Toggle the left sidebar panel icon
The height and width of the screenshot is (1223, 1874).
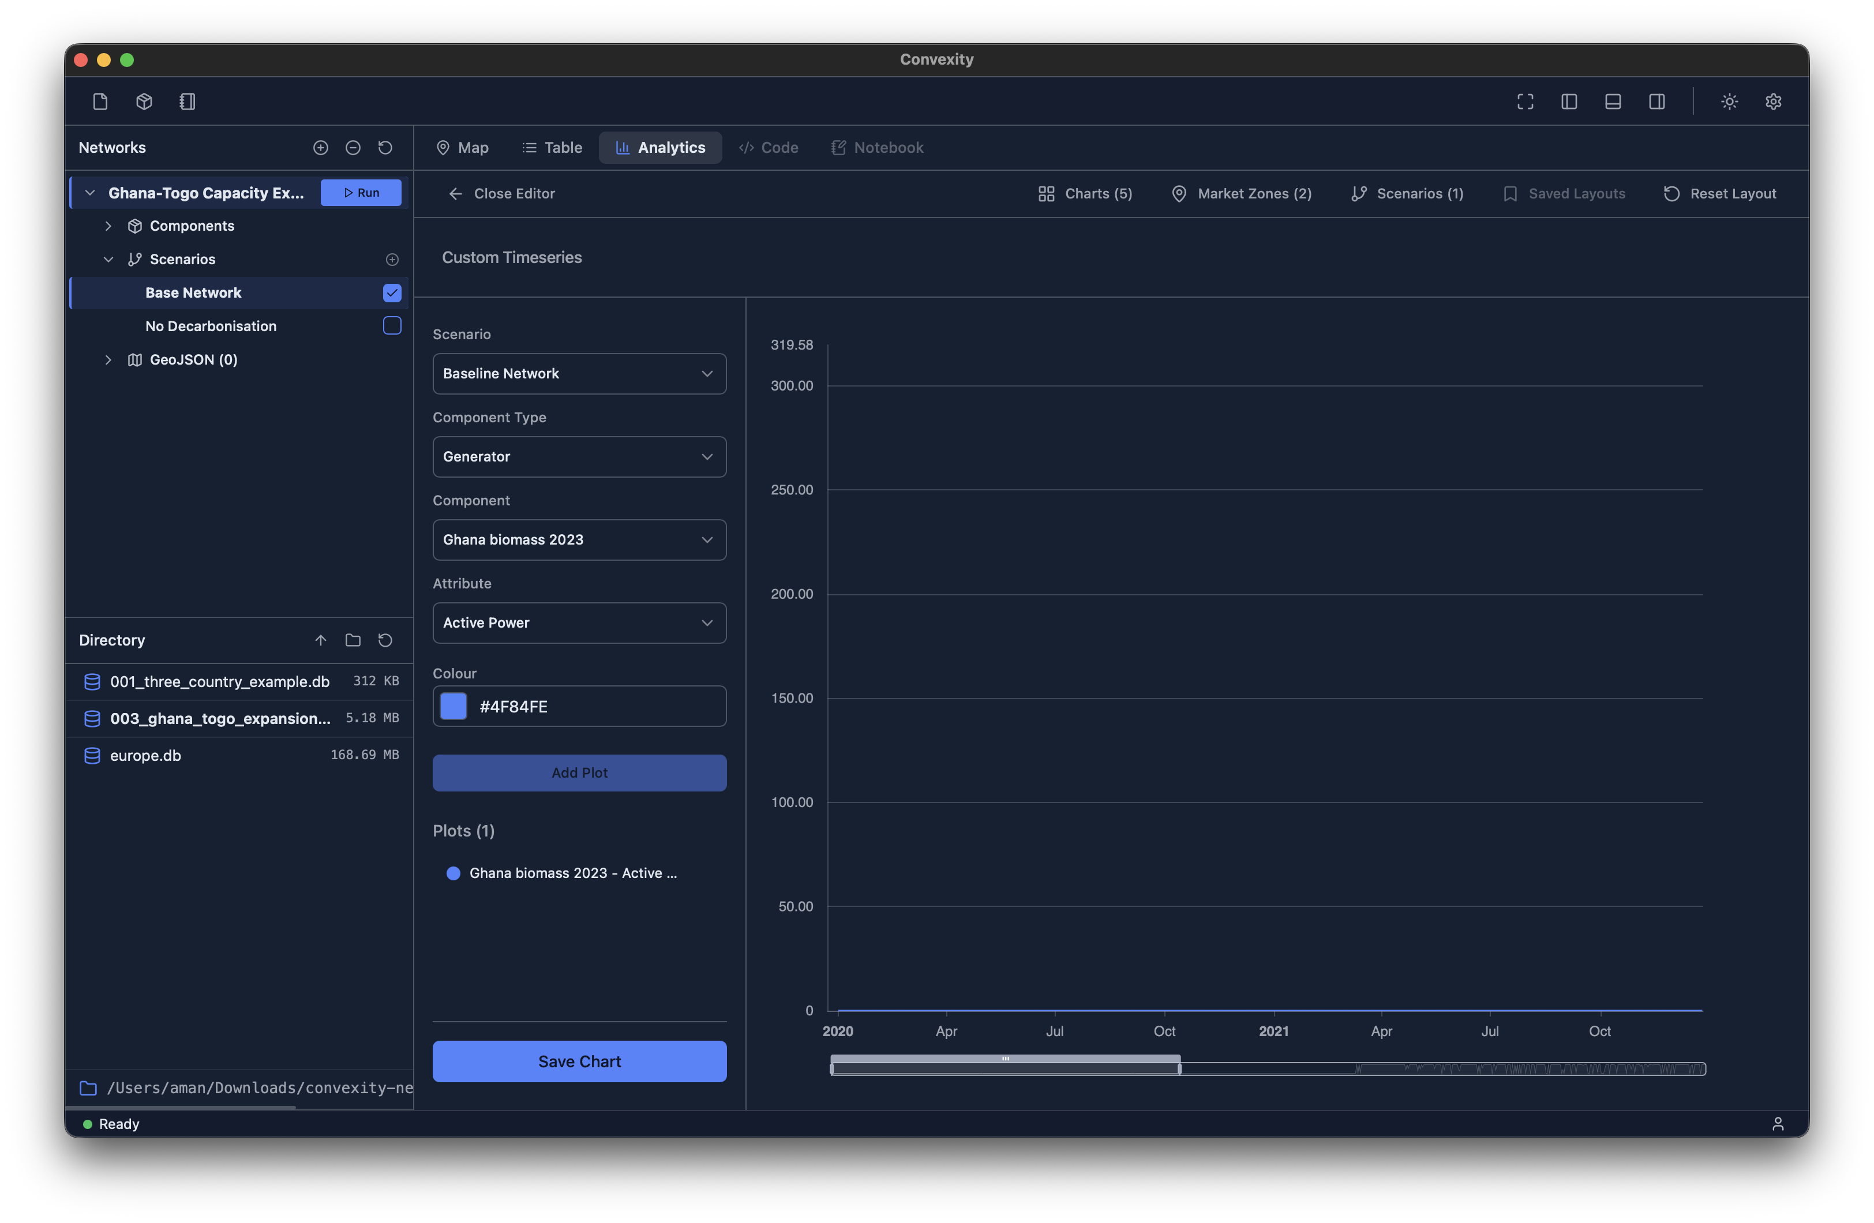coord(1569,101)
